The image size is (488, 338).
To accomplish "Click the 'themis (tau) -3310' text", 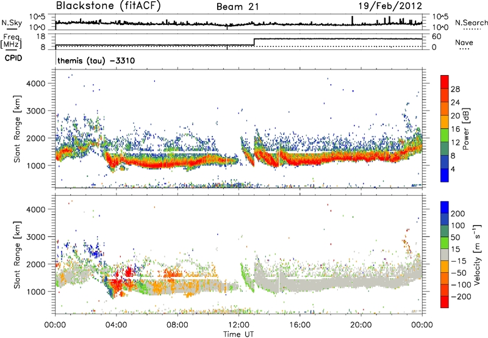I will coord(96,60).
